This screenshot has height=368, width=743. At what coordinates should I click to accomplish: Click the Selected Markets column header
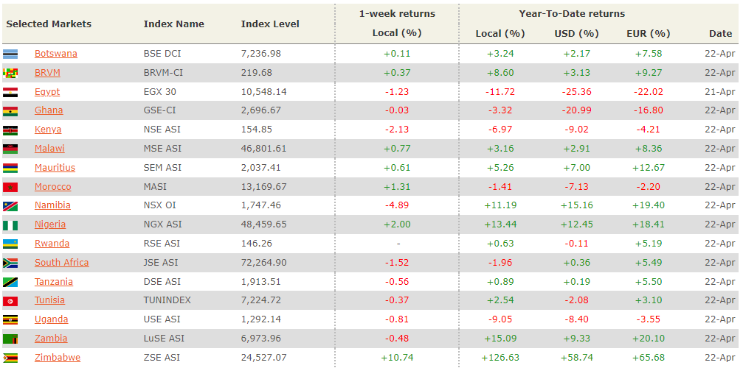(49, 24)
